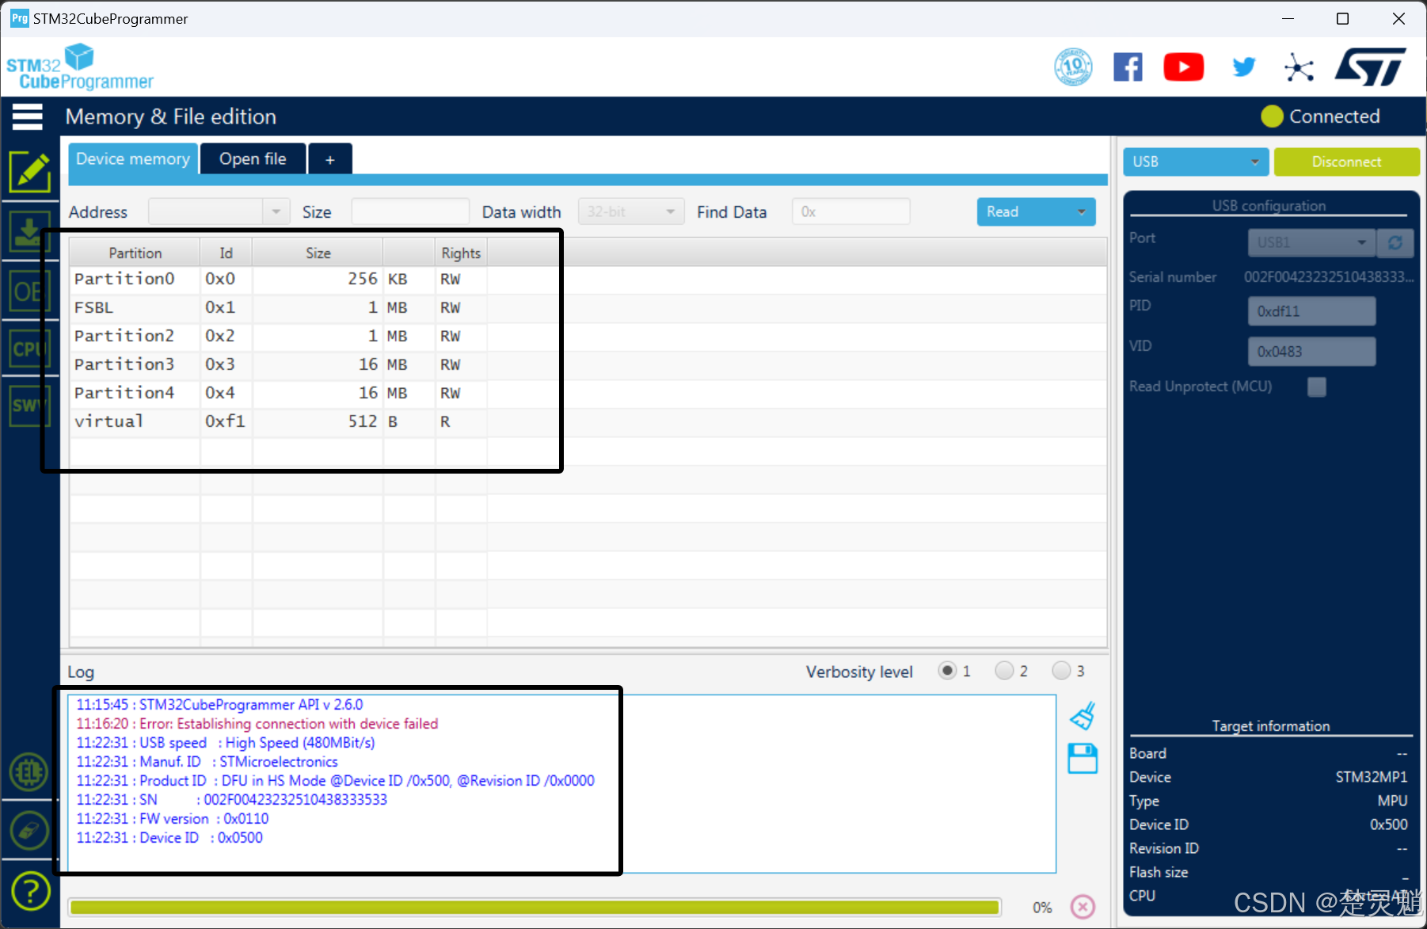The height and width of the screenshot is (929, 1427).
Task: Open the ST YouTube channel
Action: coord(1184,67)
